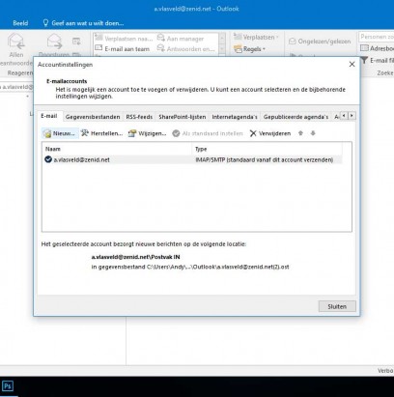Select the a.vlasveld@zenid.net account row
The height and width of the screenshot is (397, 394).
click(x=192, y=159)
